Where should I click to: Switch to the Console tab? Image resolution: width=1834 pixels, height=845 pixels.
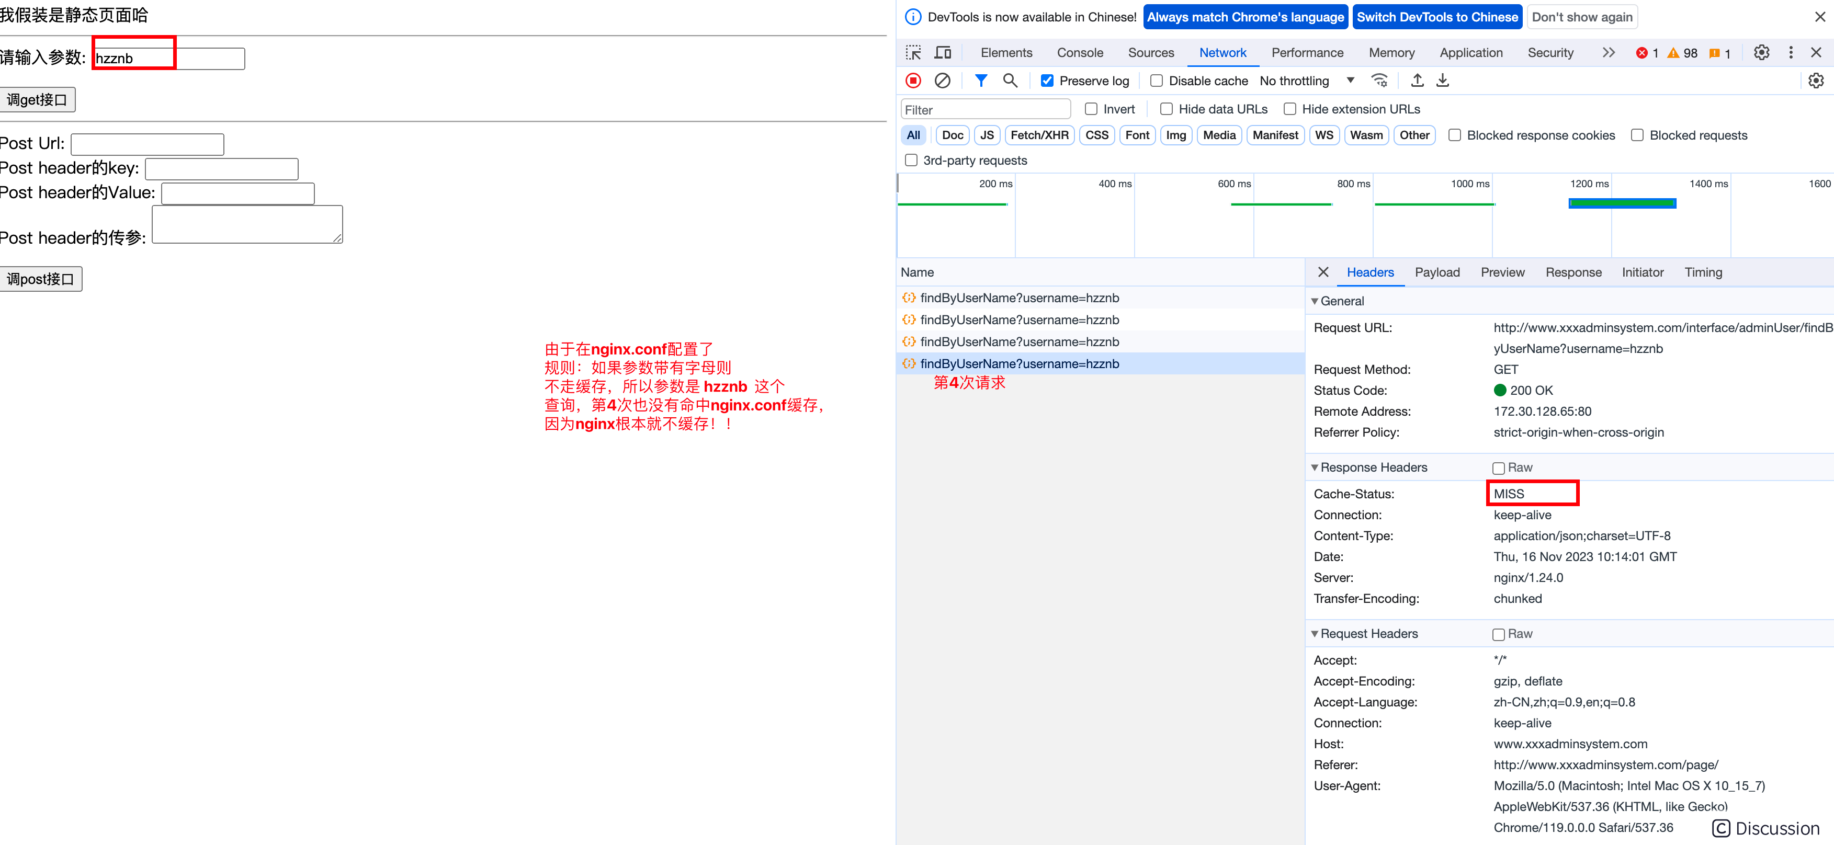(x=1079, y=53)
